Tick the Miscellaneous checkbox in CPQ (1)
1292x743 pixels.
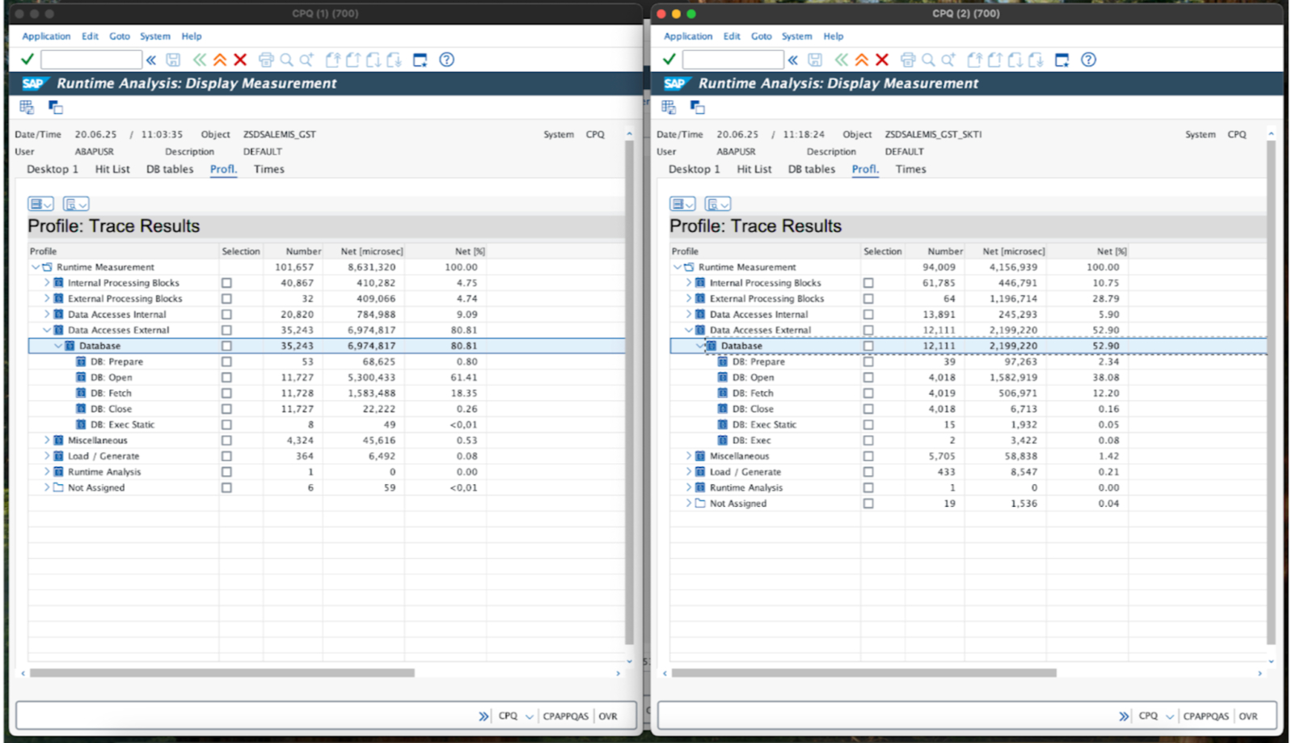(226, 441)
